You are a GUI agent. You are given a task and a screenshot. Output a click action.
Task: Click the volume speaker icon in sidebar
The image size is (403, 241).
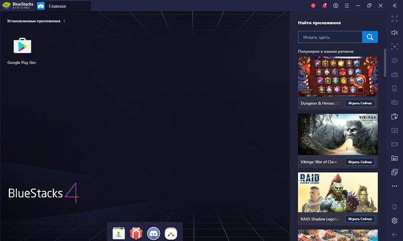point(395,32)
